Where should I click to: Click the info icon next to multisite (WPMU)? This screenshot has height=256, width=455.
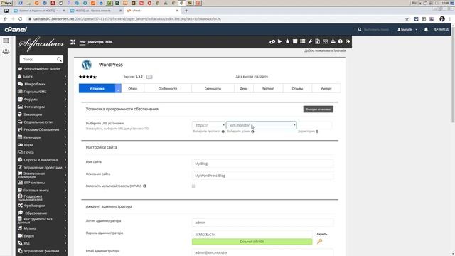[x=144, y=186]
